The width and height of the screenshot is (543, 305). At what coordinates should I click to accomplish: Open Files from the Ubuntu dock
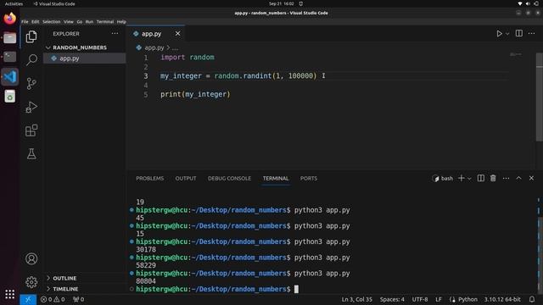coord(9,37)
